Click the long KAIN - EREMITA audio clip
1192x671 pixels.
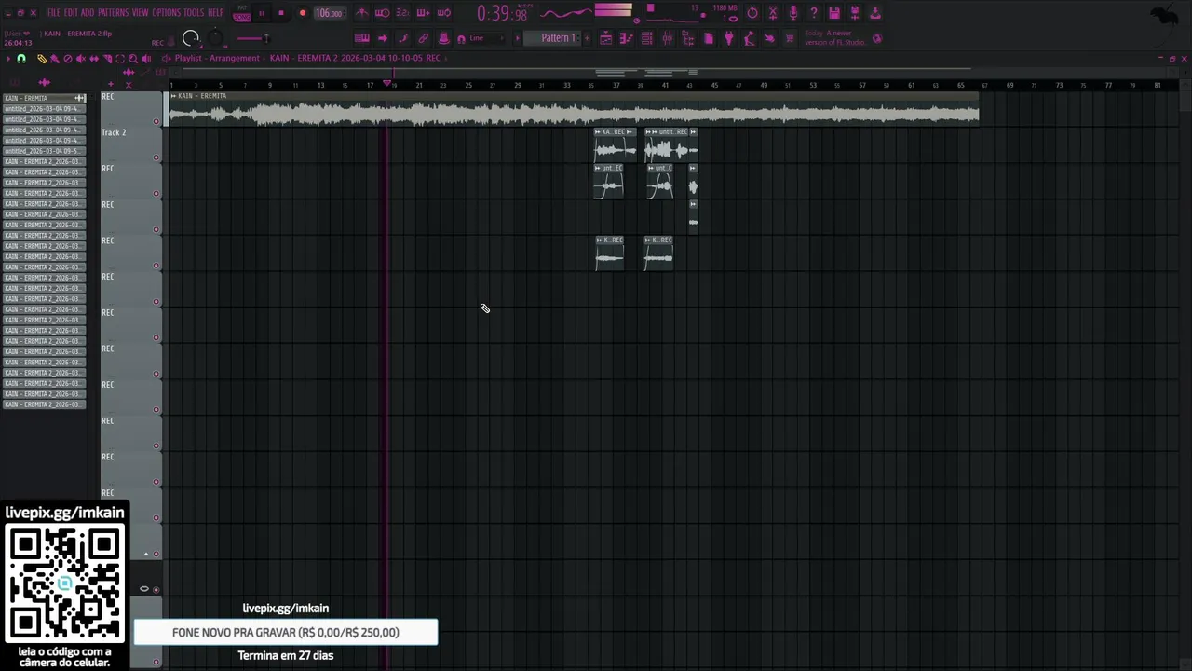574,109
